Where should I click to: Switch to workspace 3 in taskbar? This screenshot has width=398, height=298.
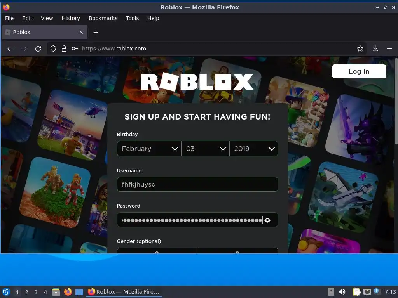(36, 292)
